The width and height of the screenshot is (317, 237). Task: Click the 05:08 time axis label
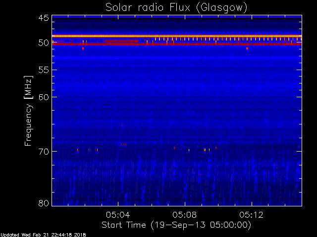185,215
